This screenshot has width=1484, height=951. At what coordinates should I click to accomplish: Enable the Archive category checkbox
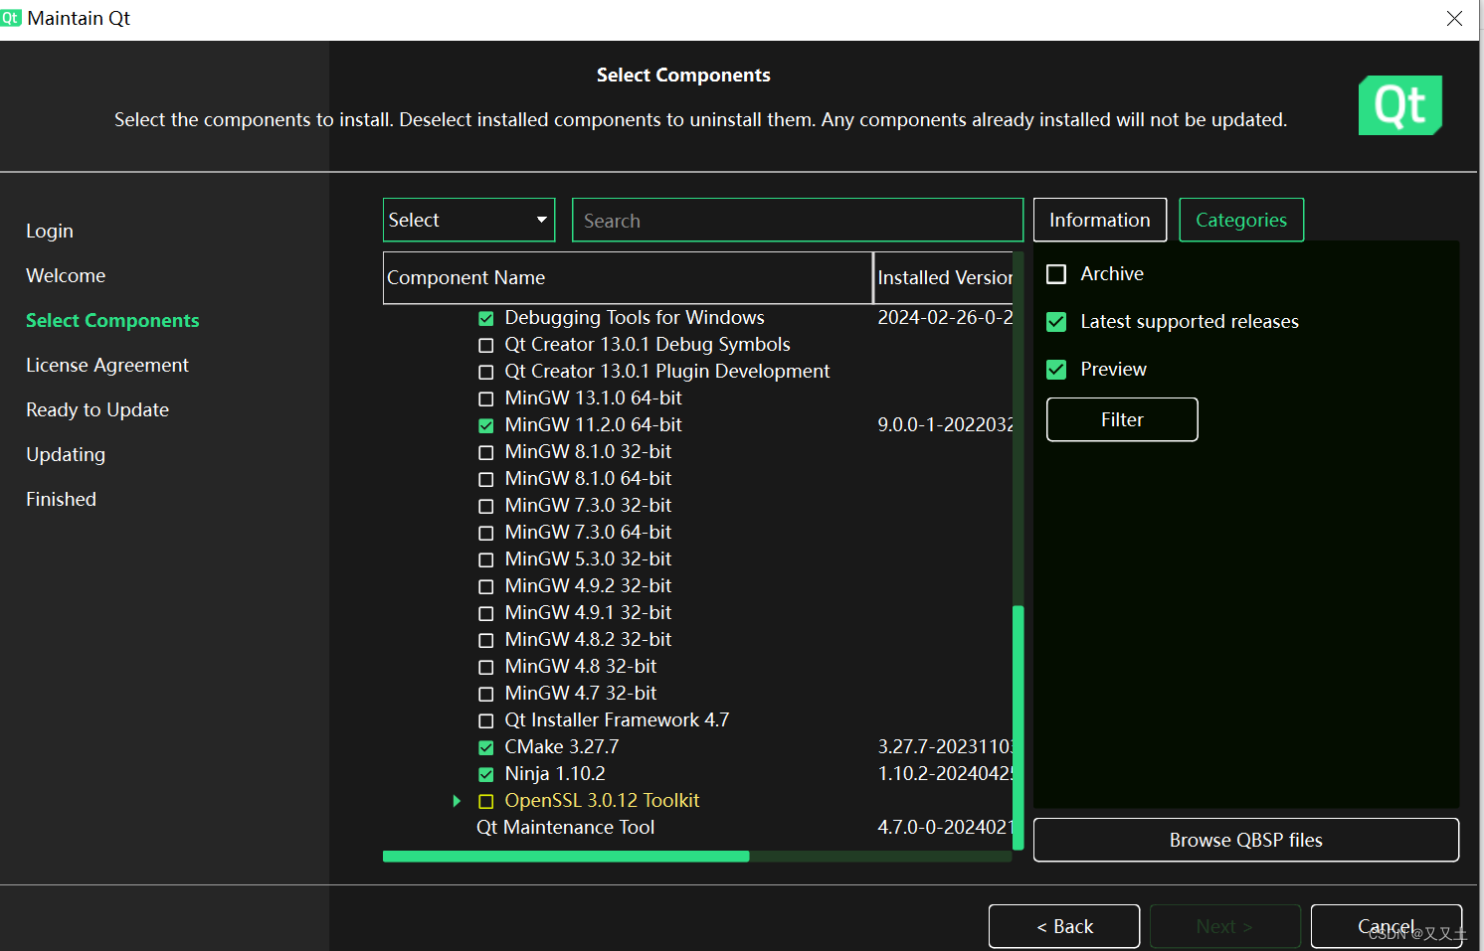click(1056, 274)
